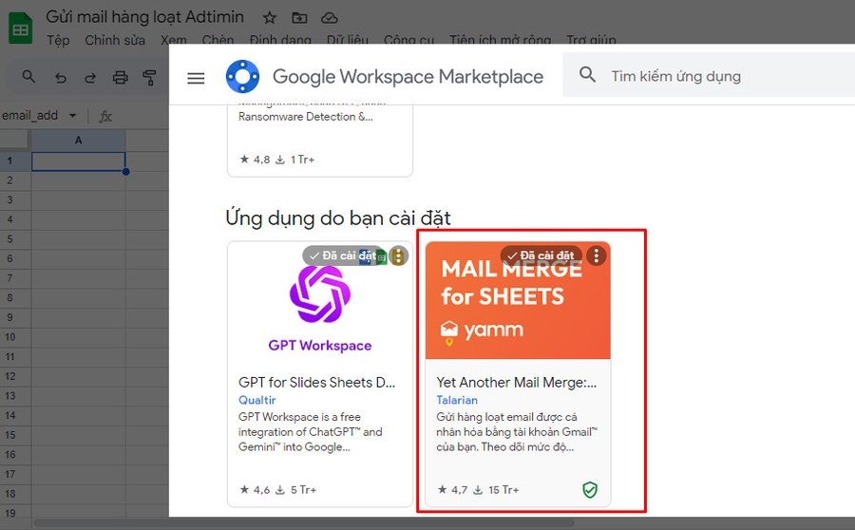Click the Đã cài đặt badge on GPT Workspace
This screenshot has width=855, height=530.
[x=344, y=256]
